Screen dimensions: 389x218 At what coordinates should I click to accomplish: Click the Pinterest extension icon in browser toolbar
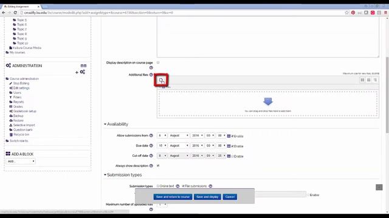click(353, 13)
